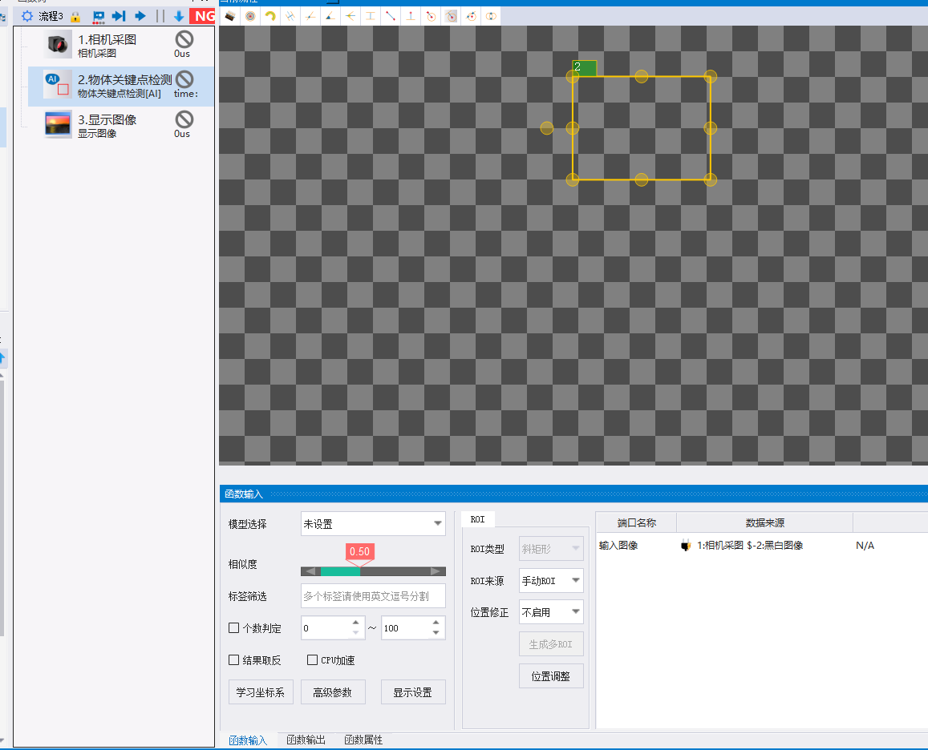Click the 高级参数 button

tap(333, 692)
